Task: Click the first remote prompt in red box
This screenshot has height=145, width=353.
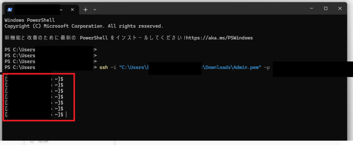Action: coord(34,79)
